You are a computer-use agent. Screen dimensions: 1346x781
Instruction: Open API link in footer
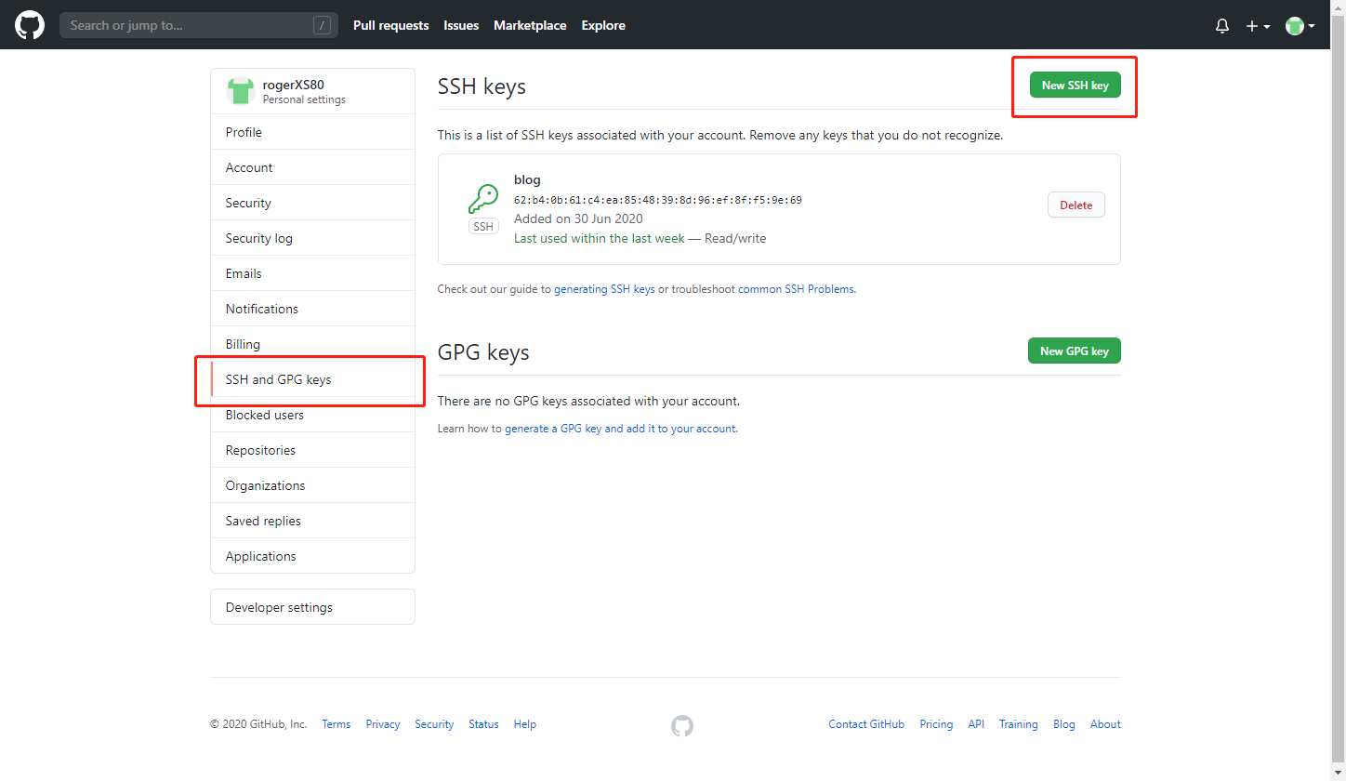tap(976, 724)
